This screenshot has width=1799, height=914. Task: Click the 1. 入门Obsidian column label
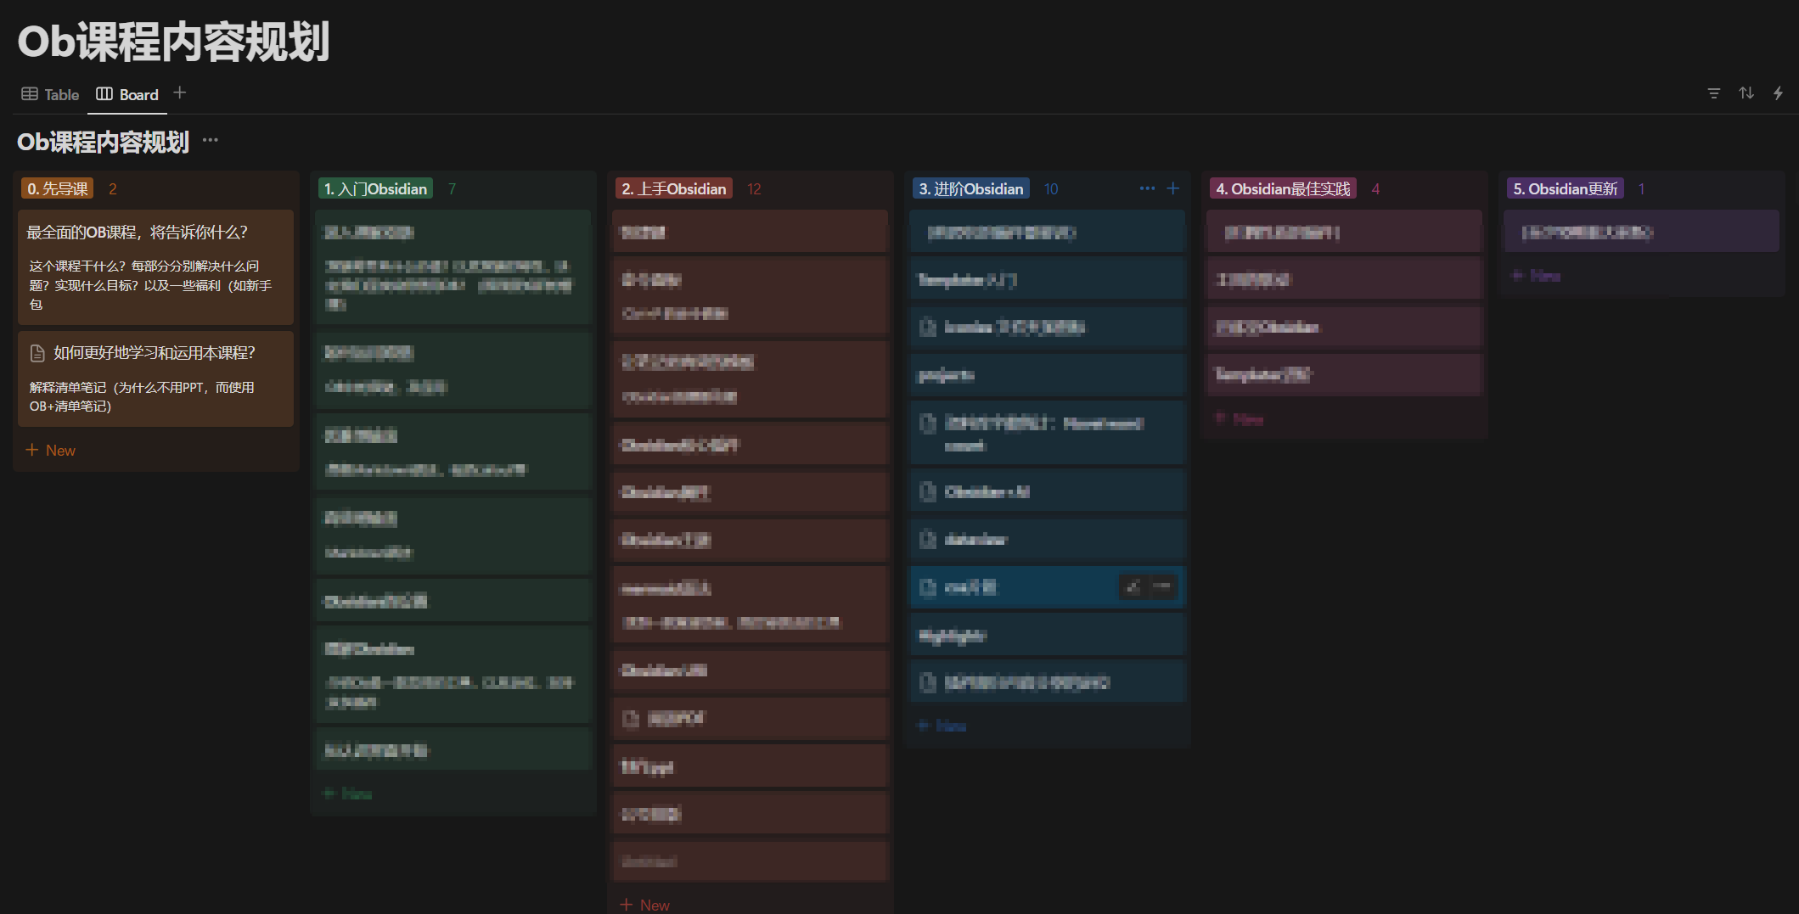(375, 188)
